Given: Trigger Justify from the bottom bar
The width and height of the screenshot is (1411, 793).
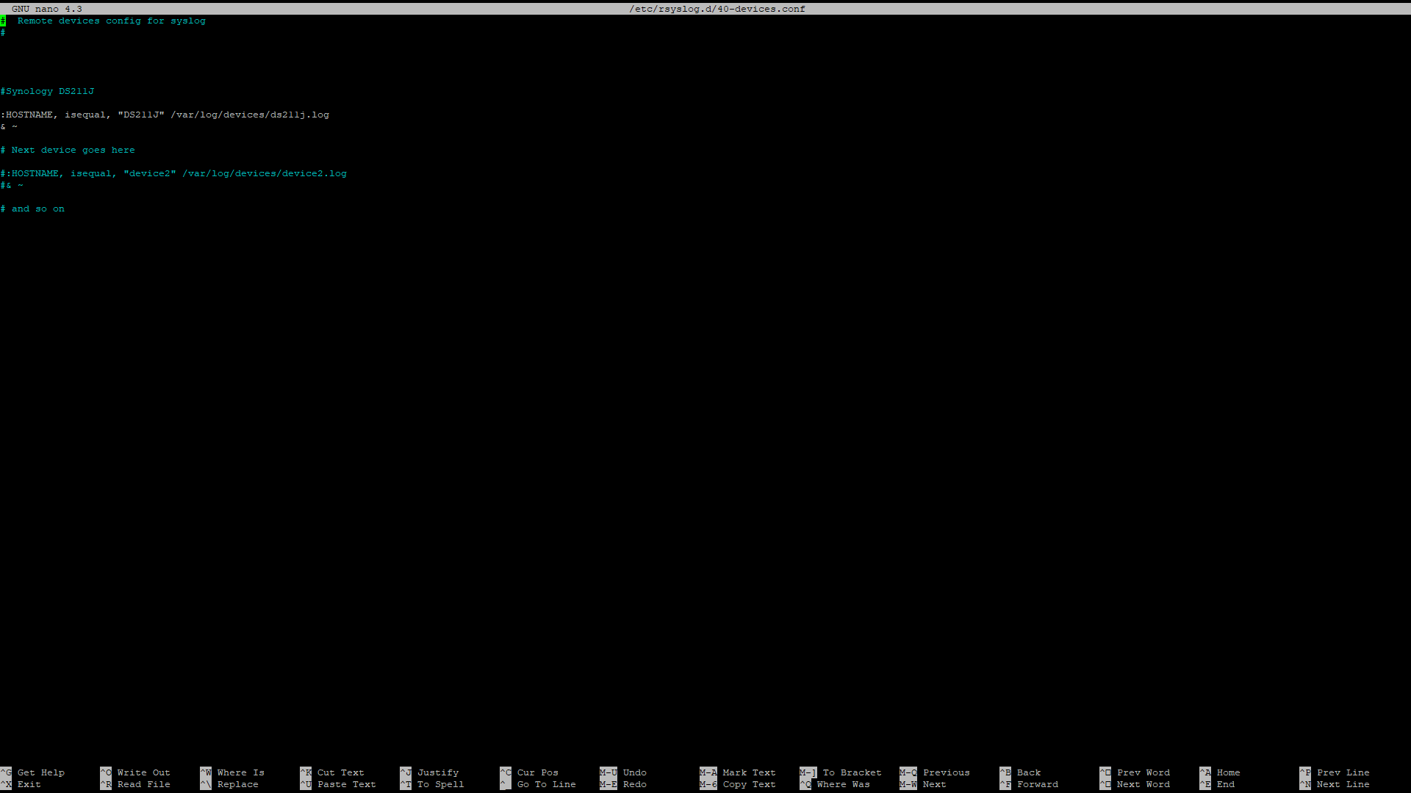Looking at the screenshot, I should 438,772.
